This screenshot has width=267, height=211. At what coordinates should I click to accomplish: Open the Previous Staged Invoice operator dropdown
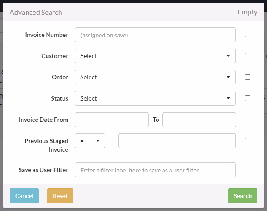(x=90, y=141)
